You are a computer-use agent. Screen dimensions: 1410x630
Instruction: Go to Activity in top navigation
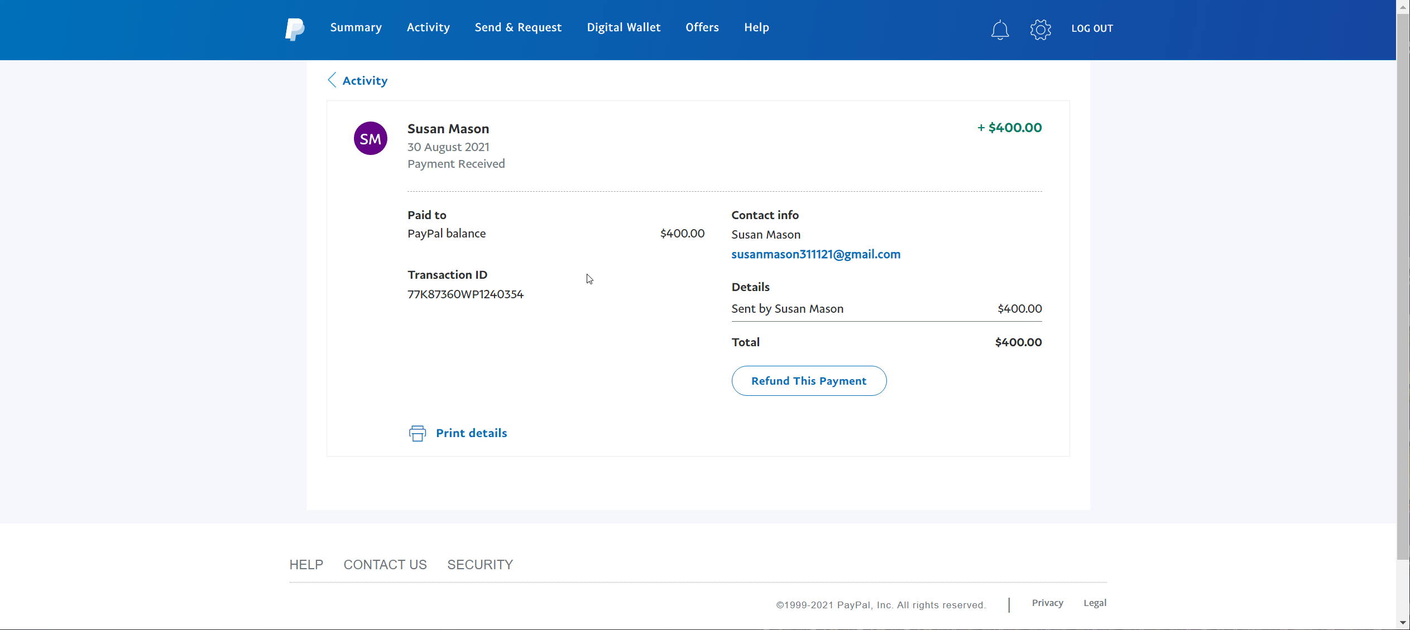(x=428, y=27)
